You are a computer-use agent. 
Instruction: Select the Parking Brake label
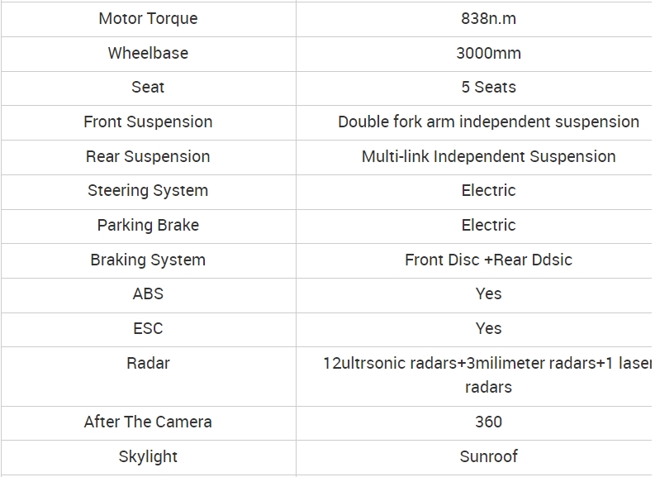point(148,225)
